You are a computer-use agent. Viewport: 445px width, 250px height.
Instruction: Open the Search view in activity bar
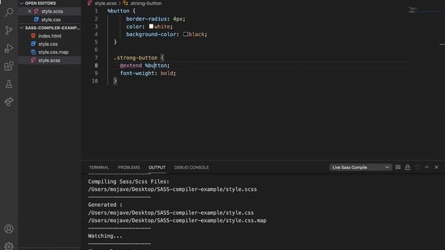[x=9, y=12]
